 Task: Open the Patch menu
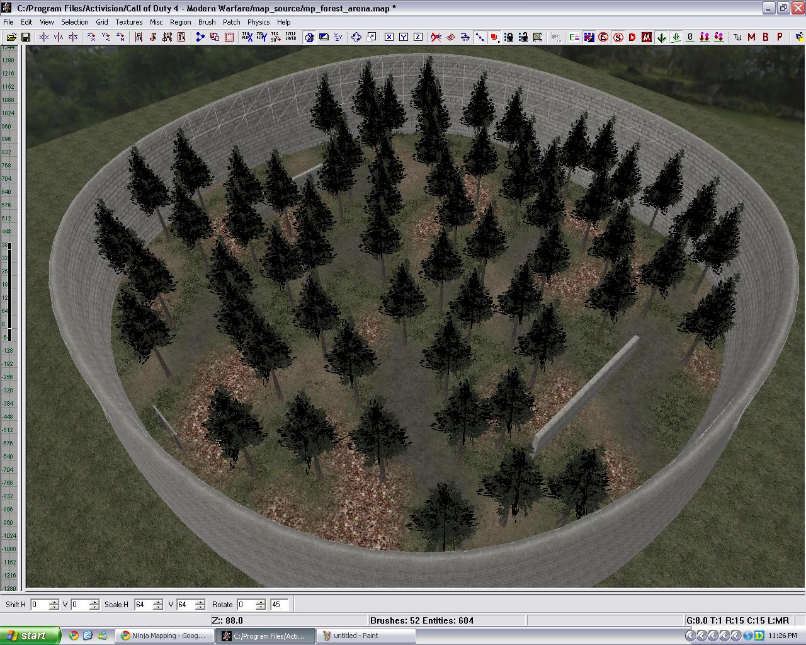tap(232, 22)
